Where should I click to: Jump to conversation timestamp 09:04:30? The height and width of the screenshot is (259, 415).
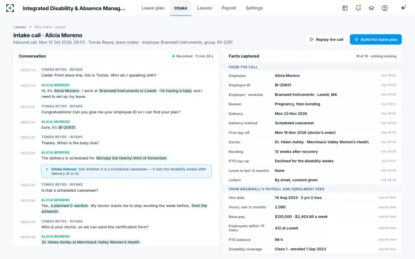point(28,222)
